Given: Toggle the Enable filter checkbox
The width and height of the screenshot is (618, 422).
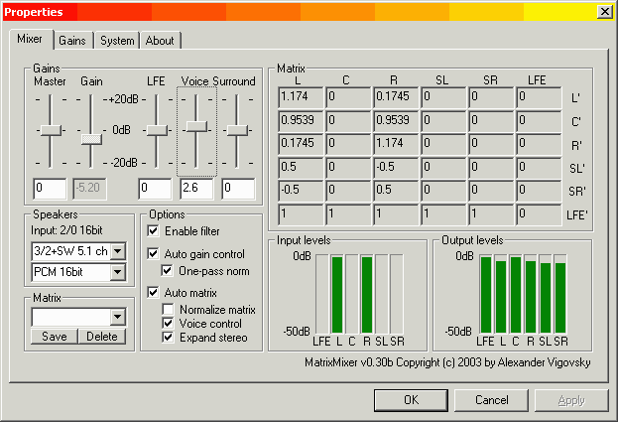Looking at the screenshot, I should click(x=154, y=230).
